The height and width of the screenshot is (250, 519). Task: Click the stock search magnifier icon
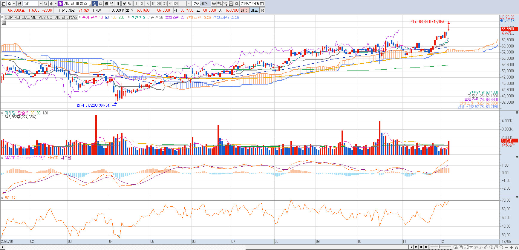pyautogui.click(x=45, y=4)
